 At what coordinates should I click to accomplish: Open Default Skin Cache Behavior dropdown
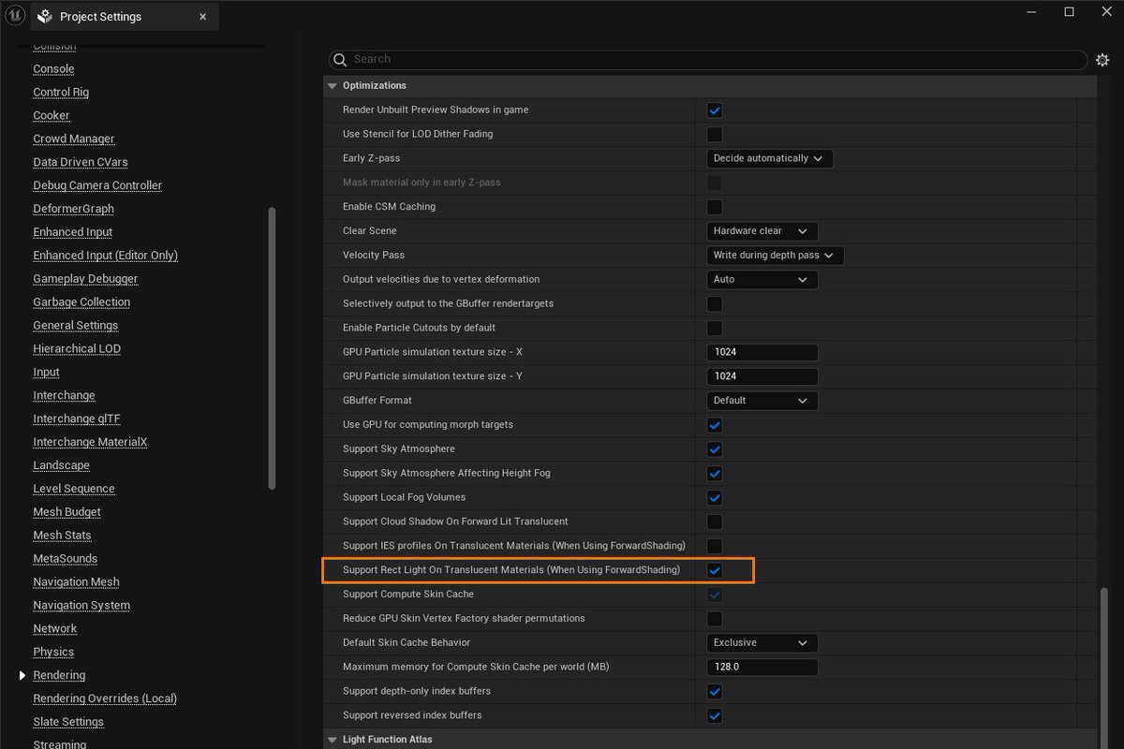[762, 642]
